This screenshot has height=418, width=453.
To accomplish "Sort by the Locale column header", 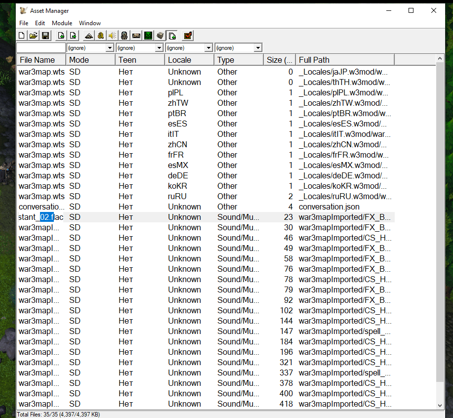I will pos(190,60).
